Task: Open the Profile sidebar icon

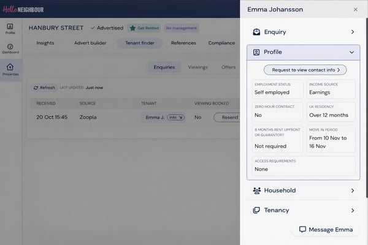Action: (x=10, y=29)
